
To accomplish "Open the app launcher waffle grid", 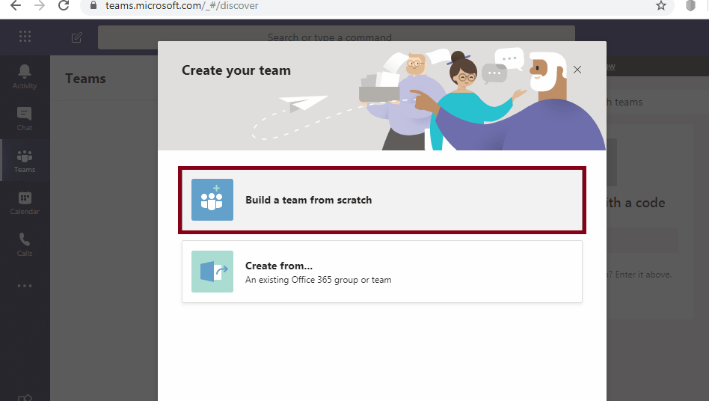I will 25,37.
